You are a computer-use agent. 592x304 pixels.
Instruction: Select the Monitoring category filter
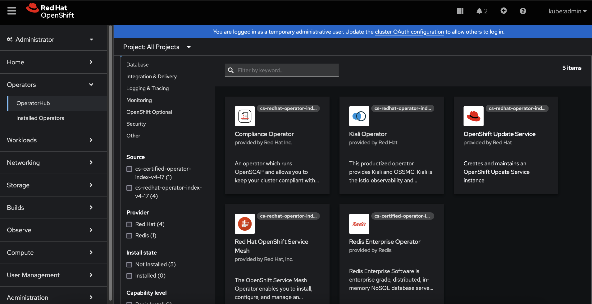(139, 100)
